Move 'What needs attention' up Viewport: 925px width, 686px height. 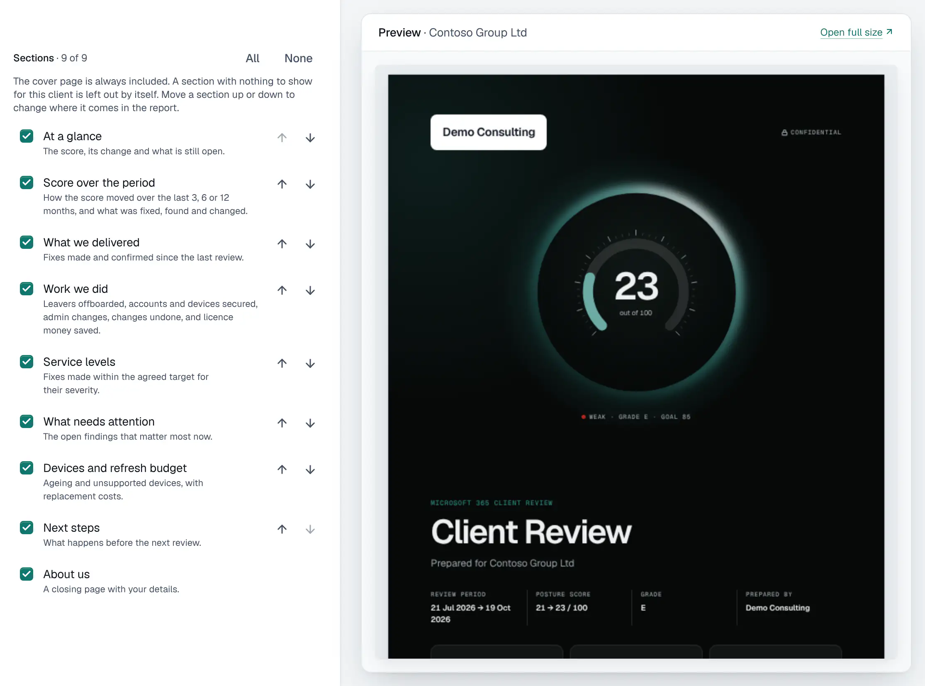coord(282,423)
